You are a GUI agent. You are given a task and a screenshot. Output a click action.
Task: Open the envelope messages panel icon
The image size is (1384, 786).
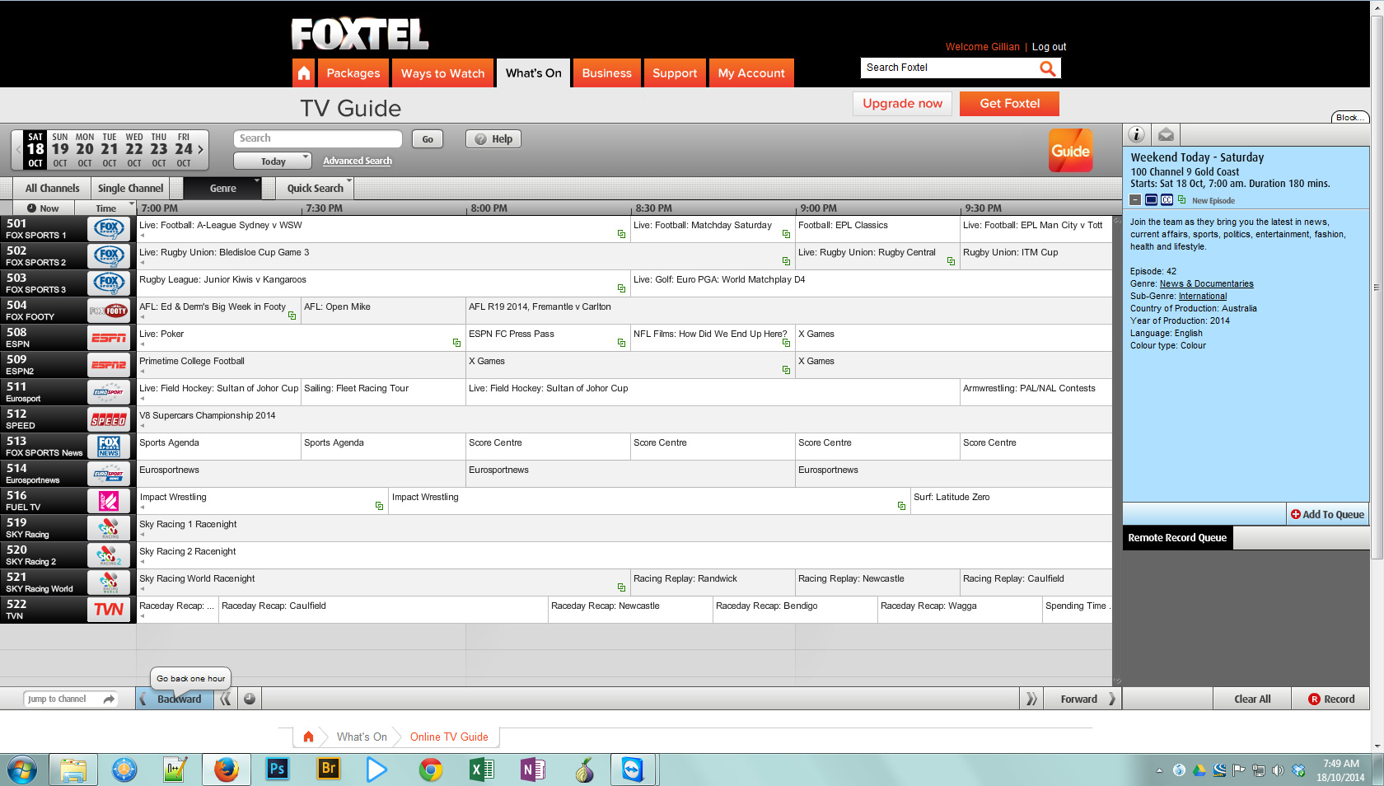[1166, 134]
